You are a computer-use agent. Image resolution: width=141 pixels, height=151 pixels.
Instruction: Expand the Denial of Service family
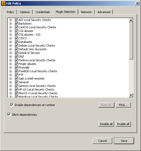10,53
